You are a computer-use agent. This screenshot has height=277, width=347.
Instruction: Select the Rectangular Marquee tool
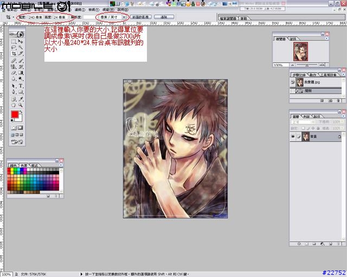pyautogui.click(x=14, y=41)
